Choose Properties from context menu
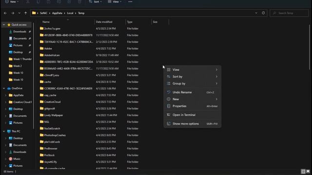Screen dimensions: 312x175 [192, 106]
